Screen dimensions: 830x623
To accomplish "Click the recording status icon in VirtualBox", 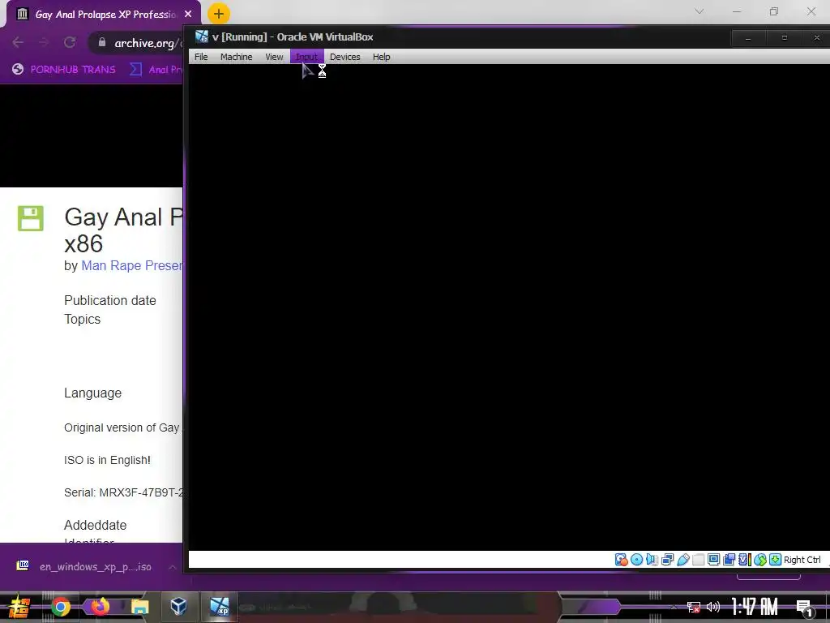I will [x=729, y=560].
